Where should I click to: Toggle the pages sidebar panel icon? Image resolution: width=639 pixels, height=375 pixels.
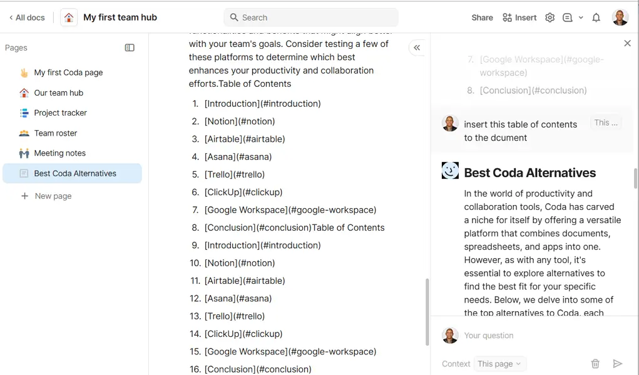point(130,47)
